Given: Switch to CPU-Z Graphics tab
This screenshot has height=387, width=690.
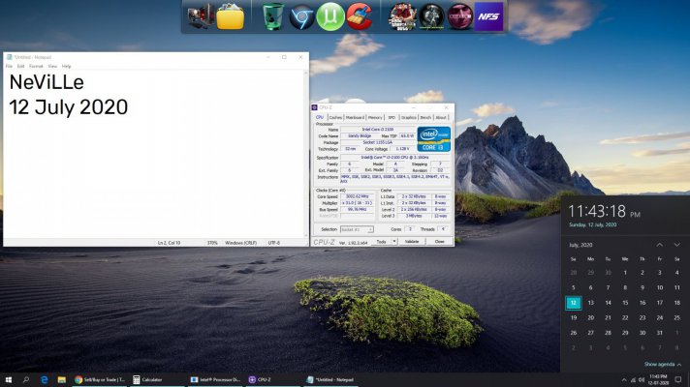Looking at the screenshot, I should 409,118.
